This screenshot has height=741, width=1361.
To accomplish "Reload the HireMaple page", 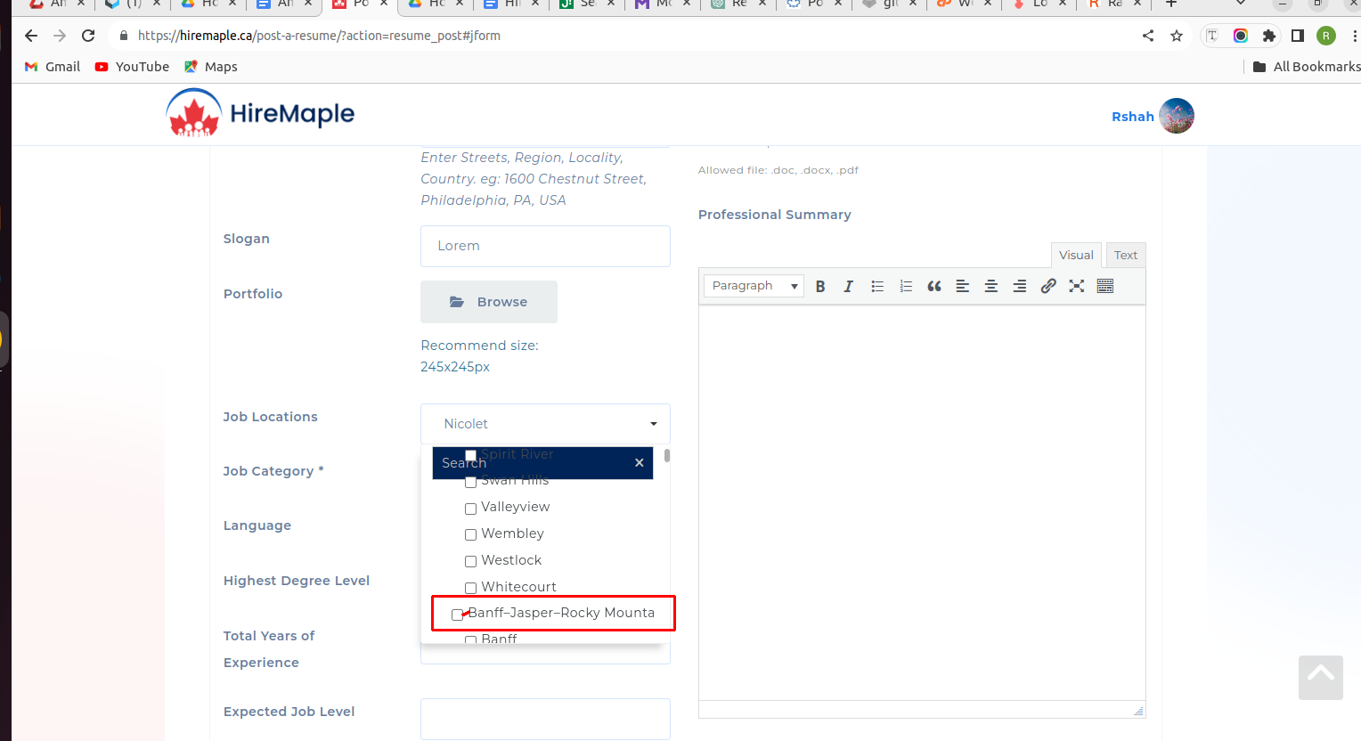I will (x=88, y=36).
